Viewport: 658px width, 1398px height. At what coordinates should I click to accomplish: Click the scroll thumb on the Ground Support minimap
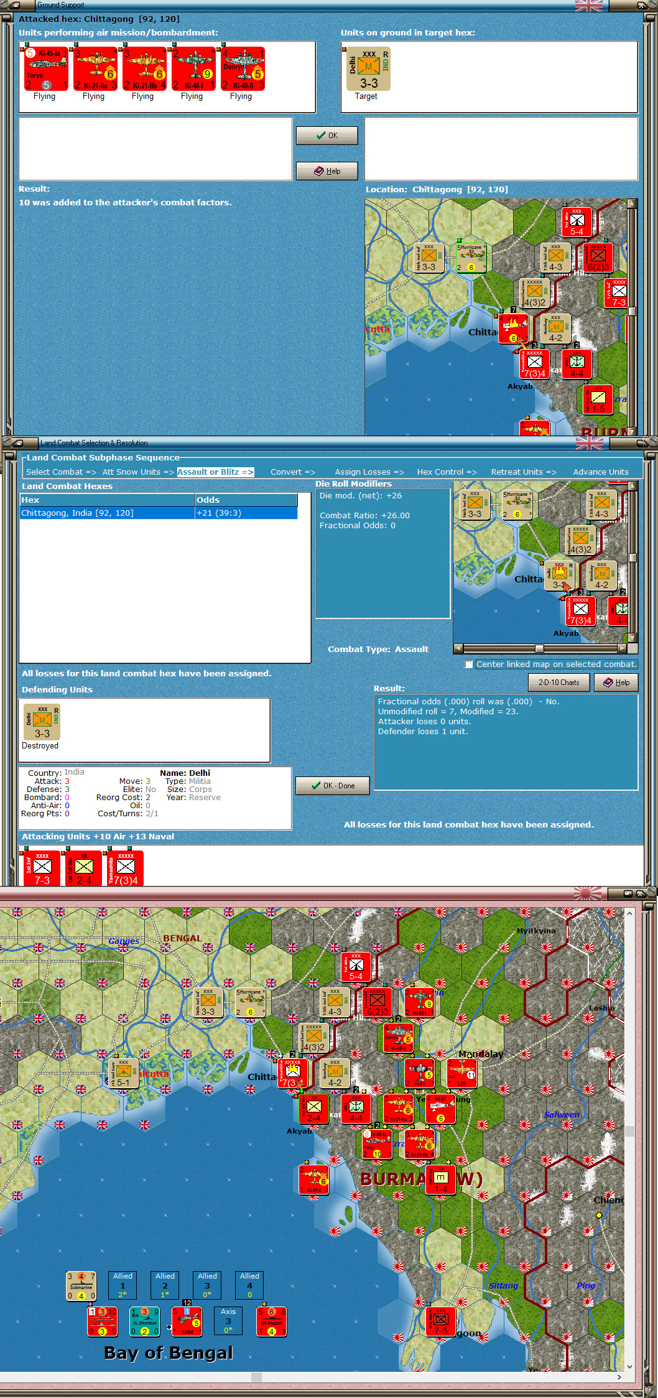(x=632, y=312)
